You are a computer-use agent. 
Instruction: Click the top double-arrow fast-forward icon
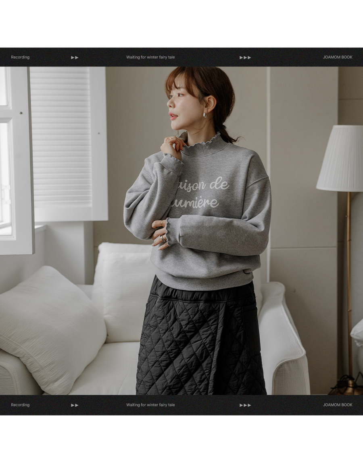[x=75, y=57]
